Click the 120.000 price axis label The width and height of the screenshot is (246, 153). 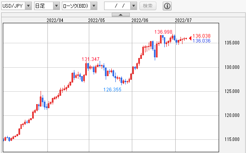coord(232,115)
